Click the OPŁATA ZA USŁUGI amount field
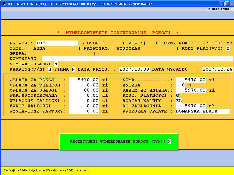The image size is (234, 175). click(85, 90)
